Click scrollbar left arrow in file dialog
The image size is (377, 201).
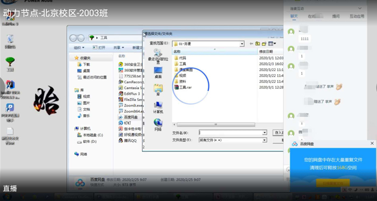coord(174,125)
